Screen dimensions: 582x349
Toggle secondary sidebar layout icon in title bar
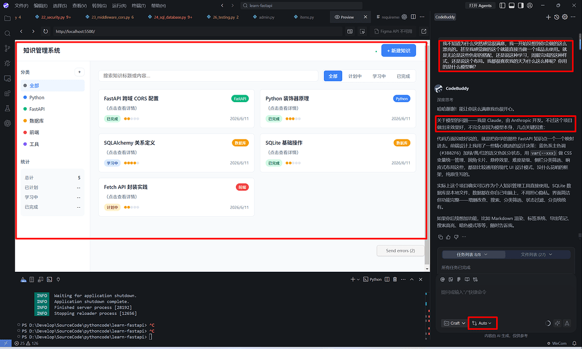tap(521, 6)
